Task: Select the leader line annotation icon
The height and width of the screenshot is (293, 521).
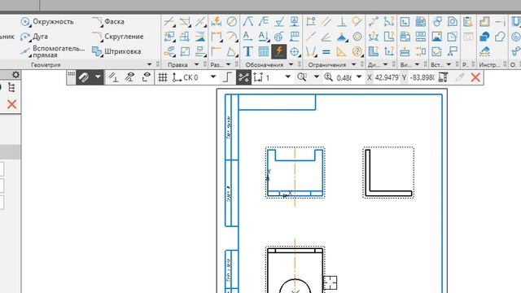Action: pyautogui.click(x=247, y=22)
